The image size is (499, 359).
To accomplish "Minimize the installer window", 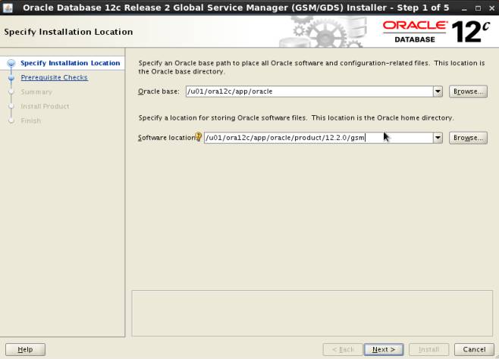I will point(464,8).
